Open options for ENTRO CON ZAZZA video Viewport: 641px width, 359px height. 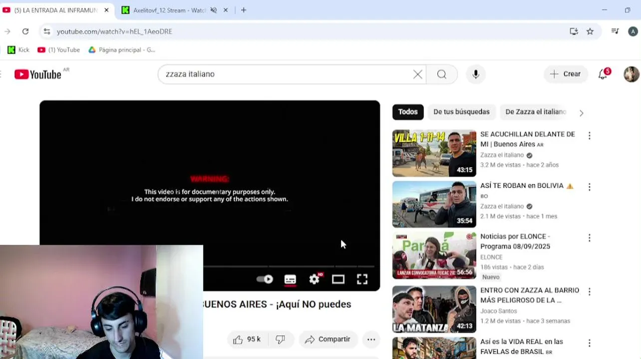coord(590,292)
